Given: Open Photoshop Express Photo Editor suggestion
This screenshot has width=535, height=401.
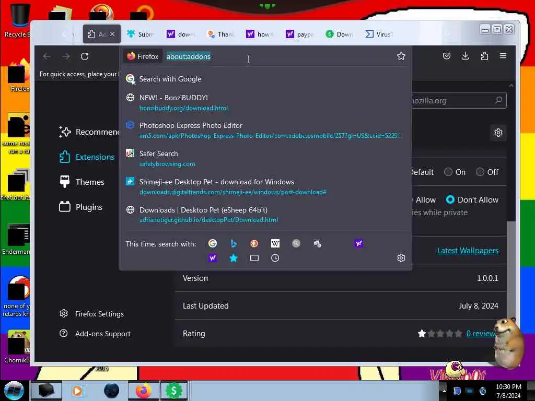Looking at the screenshot, I should pyautogui.click(x=265, y=130).
